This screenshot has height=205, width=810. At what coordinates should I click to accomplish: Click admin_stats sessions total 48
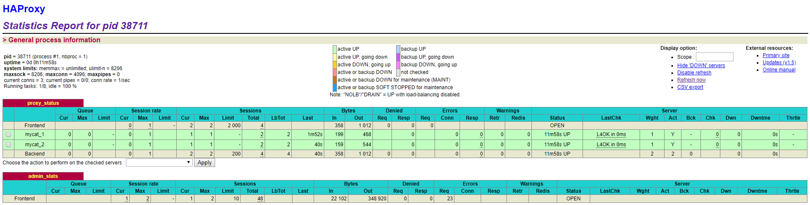click(260, 199)
